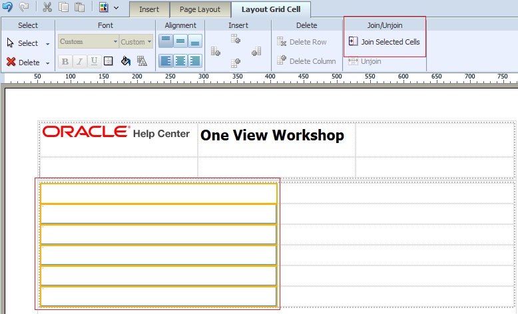Toggle Bold formatting

coord(65,61)
